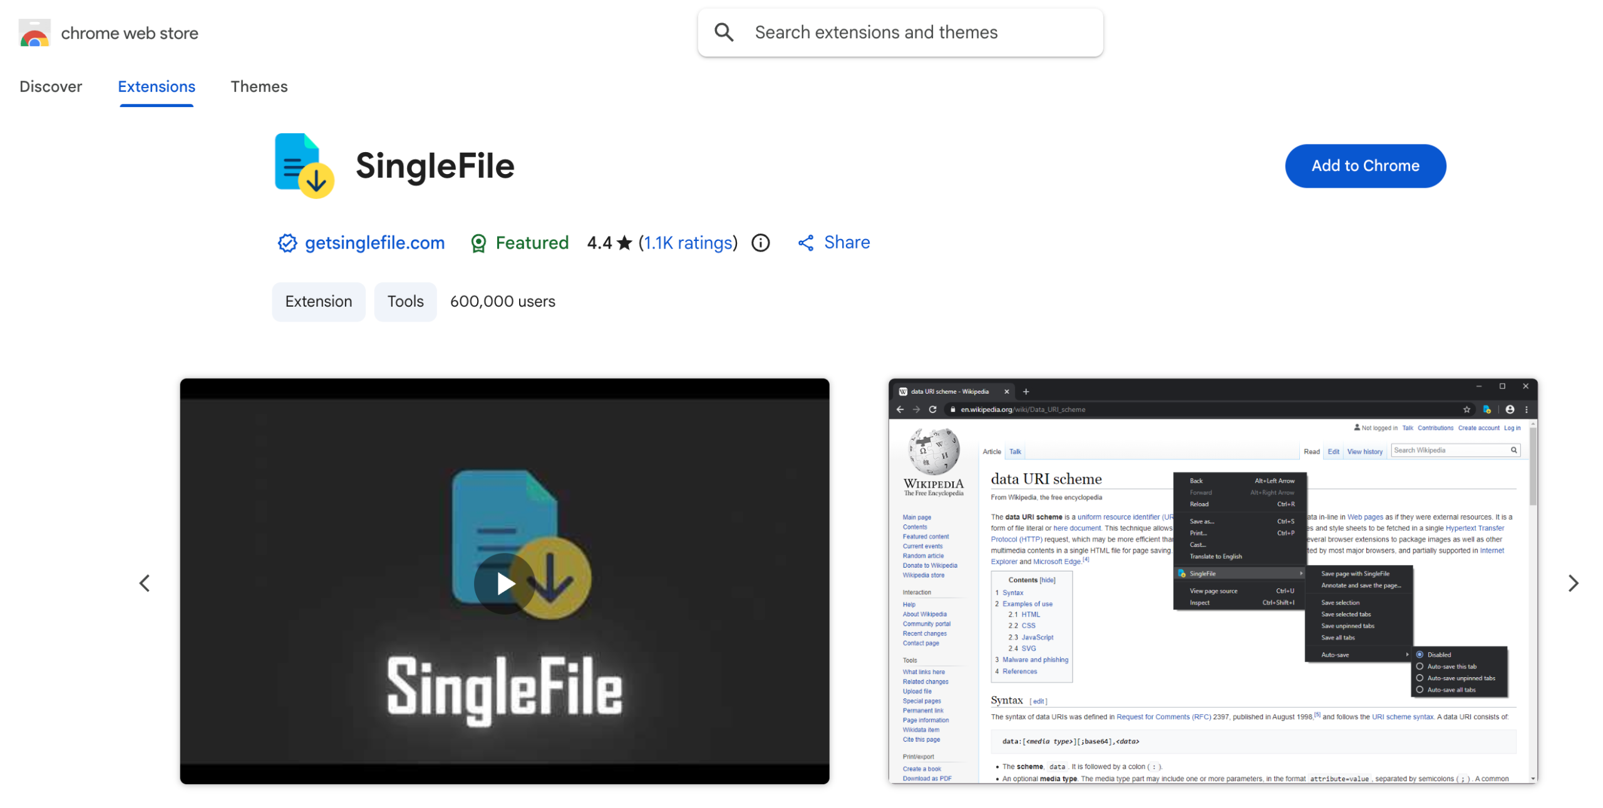Select the Tools category chip
Viewport: 1603px width, 808px height.
405,302
